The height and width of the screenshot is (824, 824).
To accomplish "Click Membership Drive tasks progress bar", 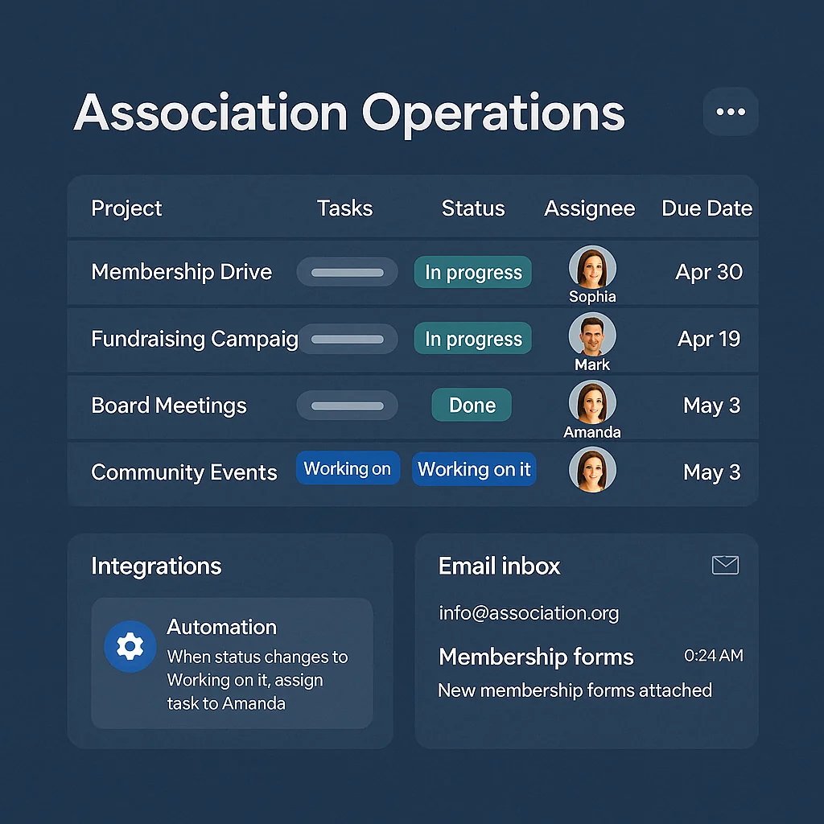I will click(x=348, y=272).
